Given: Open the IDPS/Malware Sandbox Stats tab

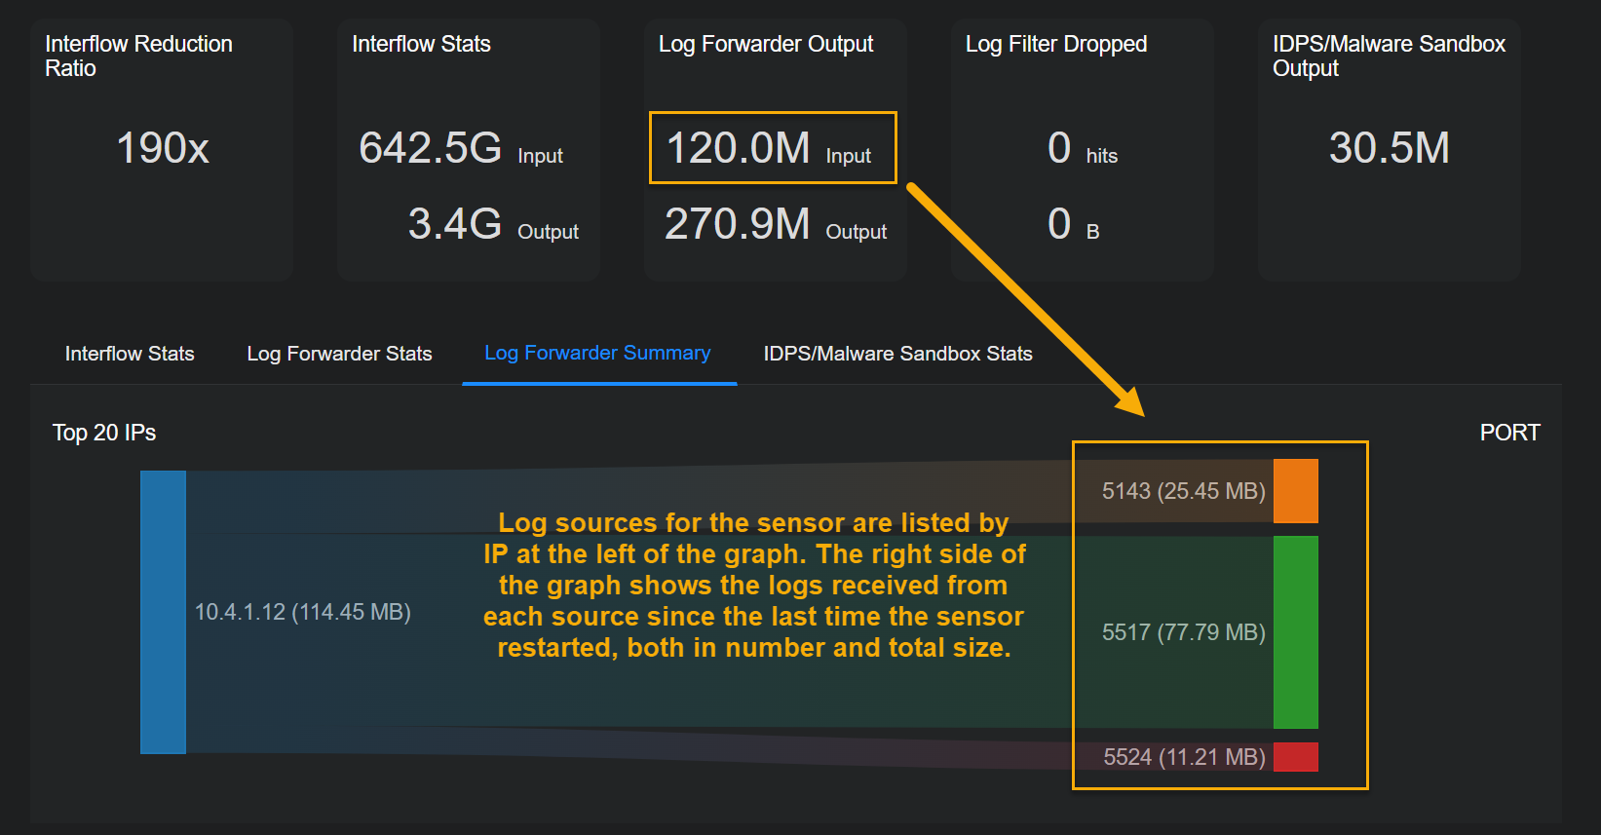Looking at the screenshot, I should (897, 354).
